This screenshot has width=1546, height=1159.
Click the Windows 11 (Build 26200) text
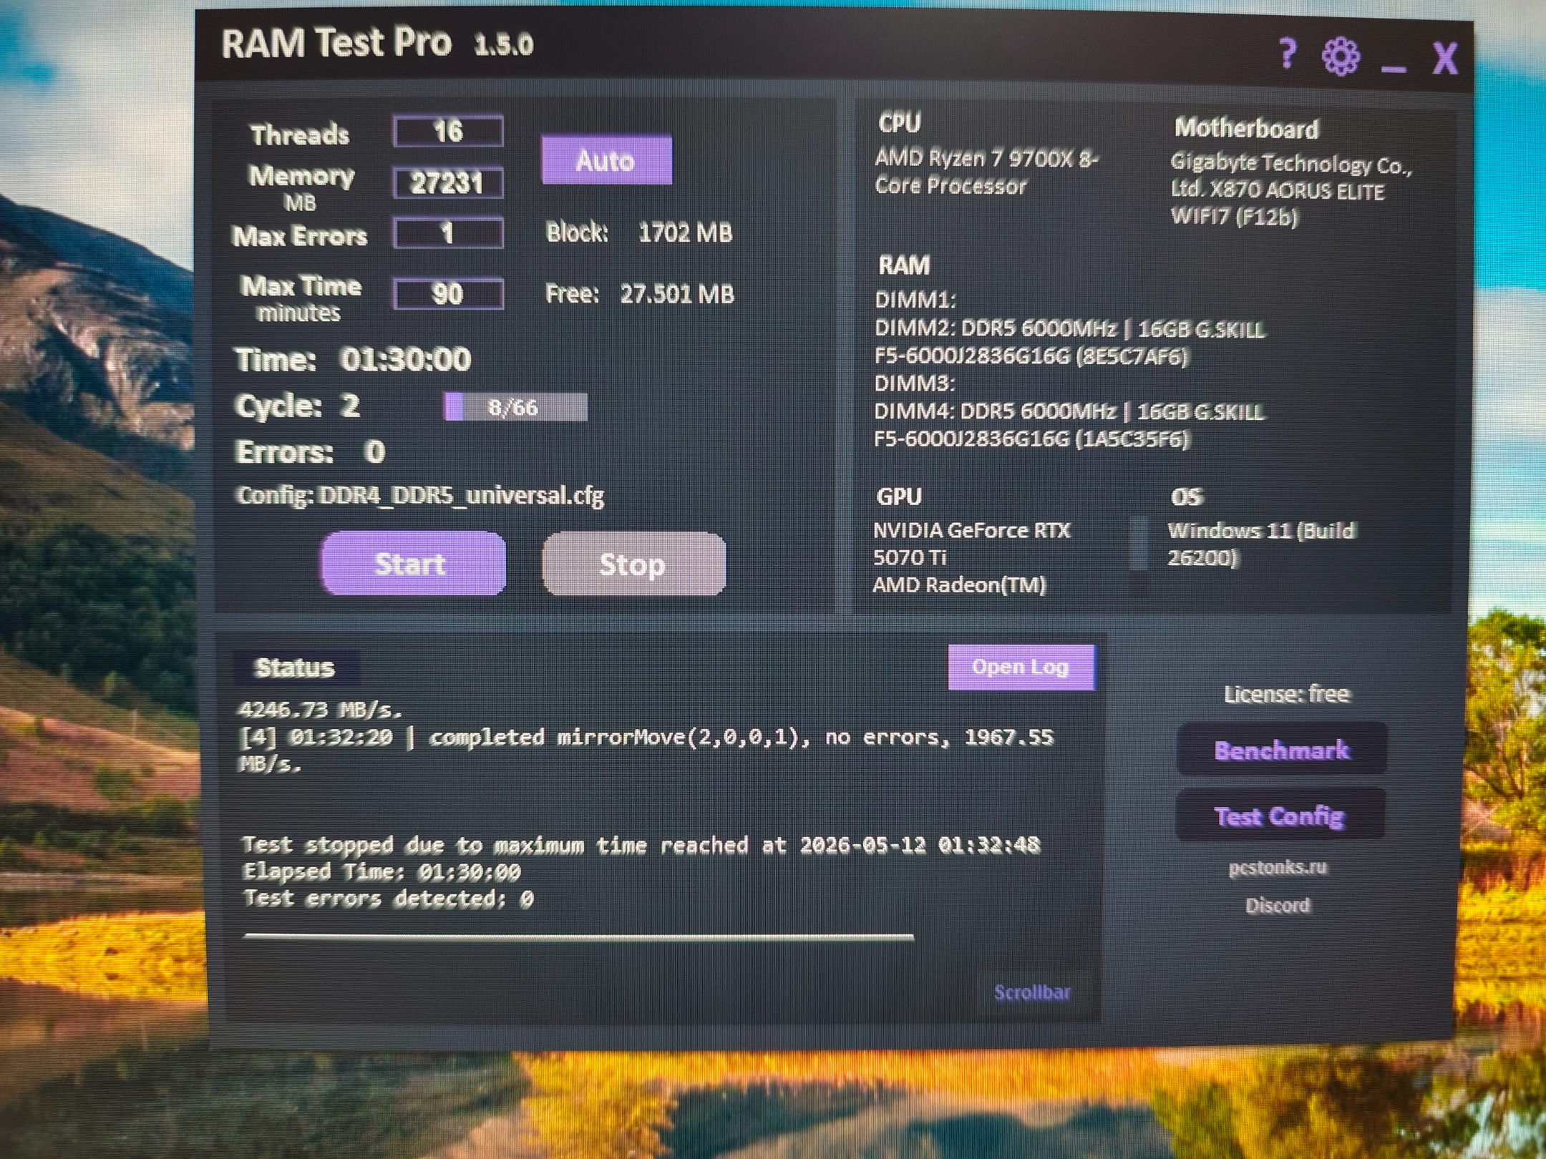(x=1261, y=544)
